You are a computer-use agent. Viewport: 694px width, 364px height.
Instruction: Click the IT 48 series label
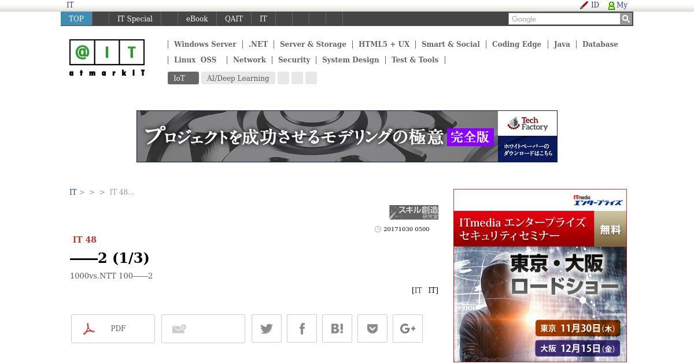84,239
